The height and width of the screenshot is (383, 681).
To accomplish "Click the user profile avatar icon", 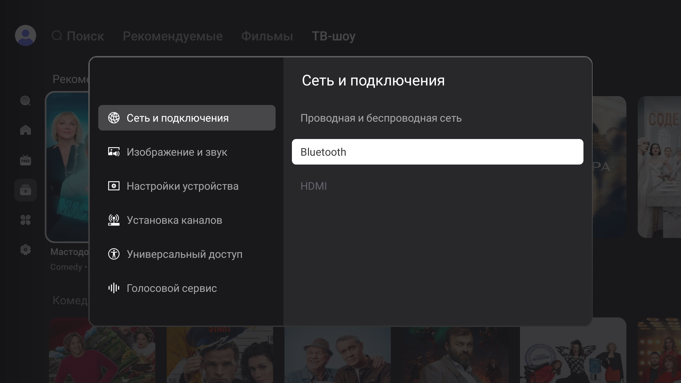I will coord(26,35).
